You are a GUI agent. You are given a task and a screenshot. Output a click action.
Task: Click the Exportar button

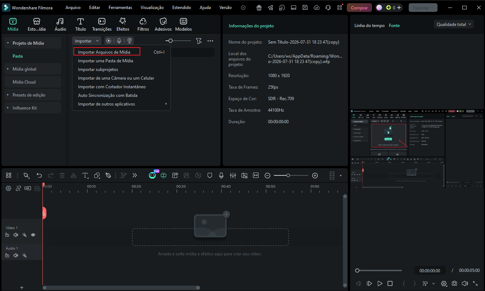pyautogui.click(x=423, y=8)
